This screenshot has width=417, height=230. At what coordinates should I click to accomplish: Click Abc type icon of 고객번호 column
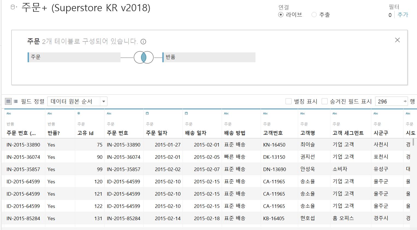pos(265,113)
